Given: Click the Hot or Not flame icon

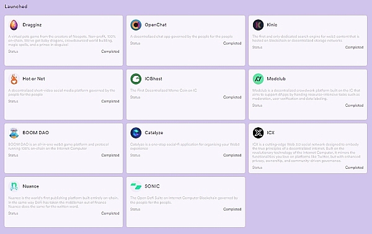Looking at the screenshot, I should [x=14, y=79].
